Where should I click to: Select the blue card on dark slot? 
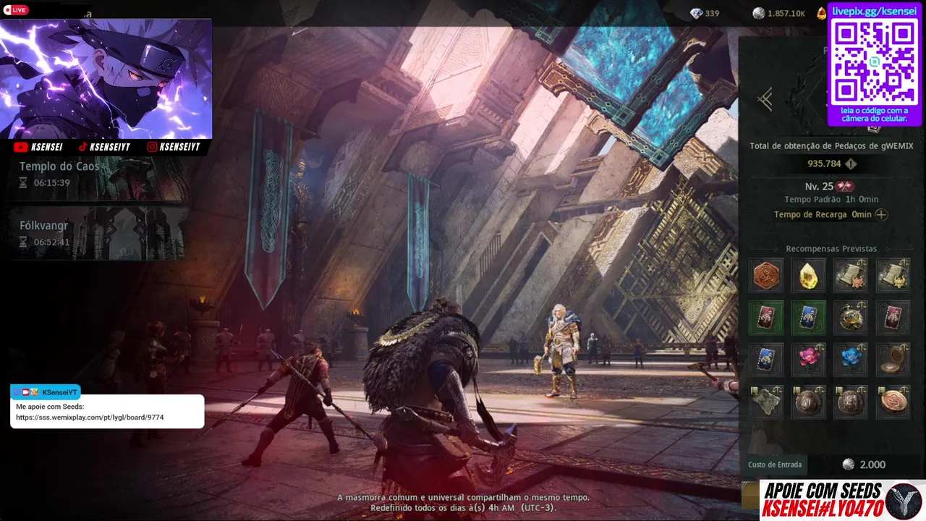[x=766, y=360]
